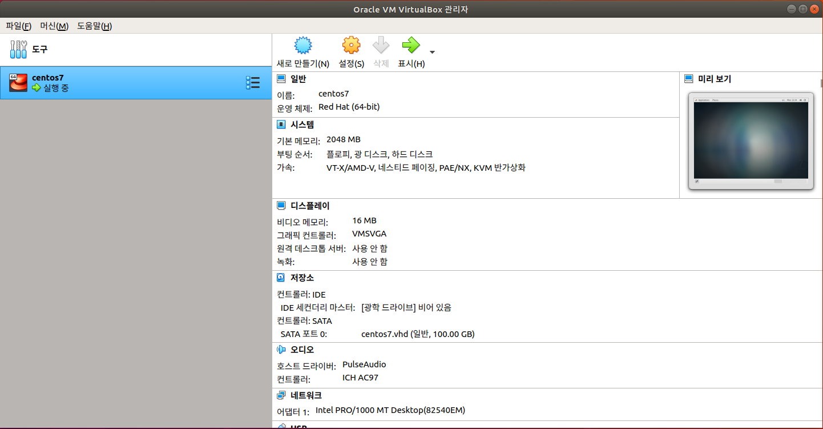Viewport: 823px width, 429px height.
Task: Click the System (시스템) chip icon
Action: [x=281, y=125]
